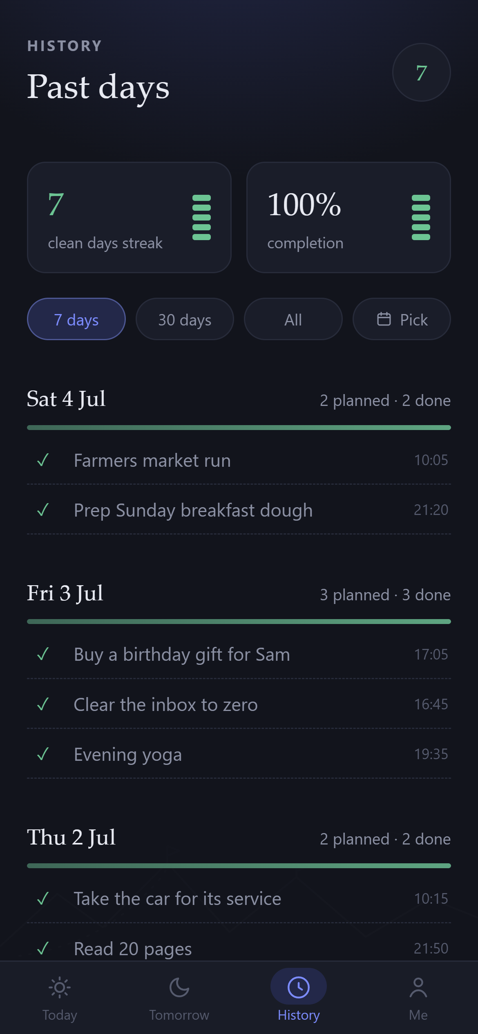This screenshot has width=478, height=1034.
Task: Toggle checkmark for Evening yoga
Action: tap(43, 754)
